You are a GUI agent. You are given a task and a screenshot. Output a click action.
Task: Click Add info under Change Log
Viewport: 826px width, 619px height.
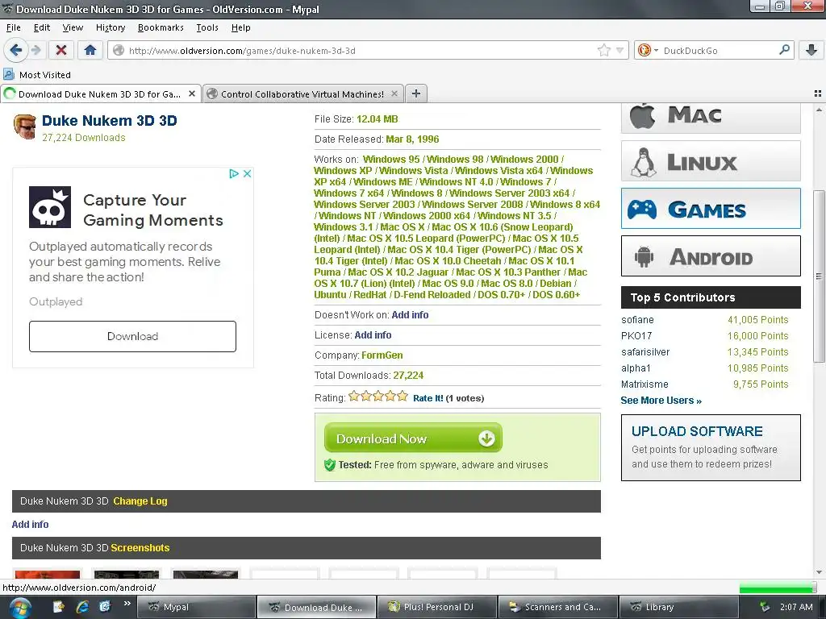tap(30, 524)
